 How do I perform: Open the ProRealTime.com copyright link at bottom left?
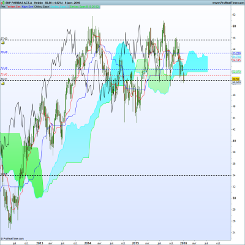(x=12, y=238)
